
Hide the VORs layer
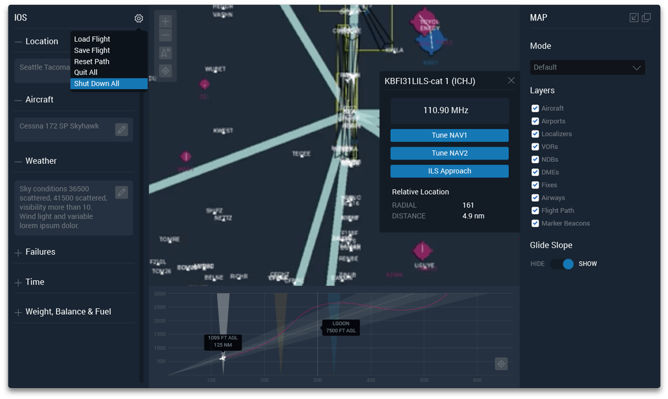point(535,147)
